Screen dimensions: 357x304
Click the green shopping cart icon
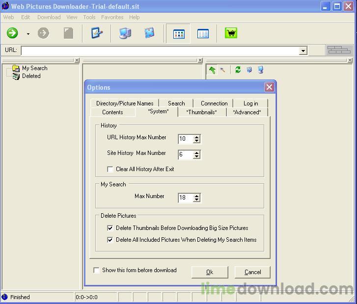(x=231, y=33)
